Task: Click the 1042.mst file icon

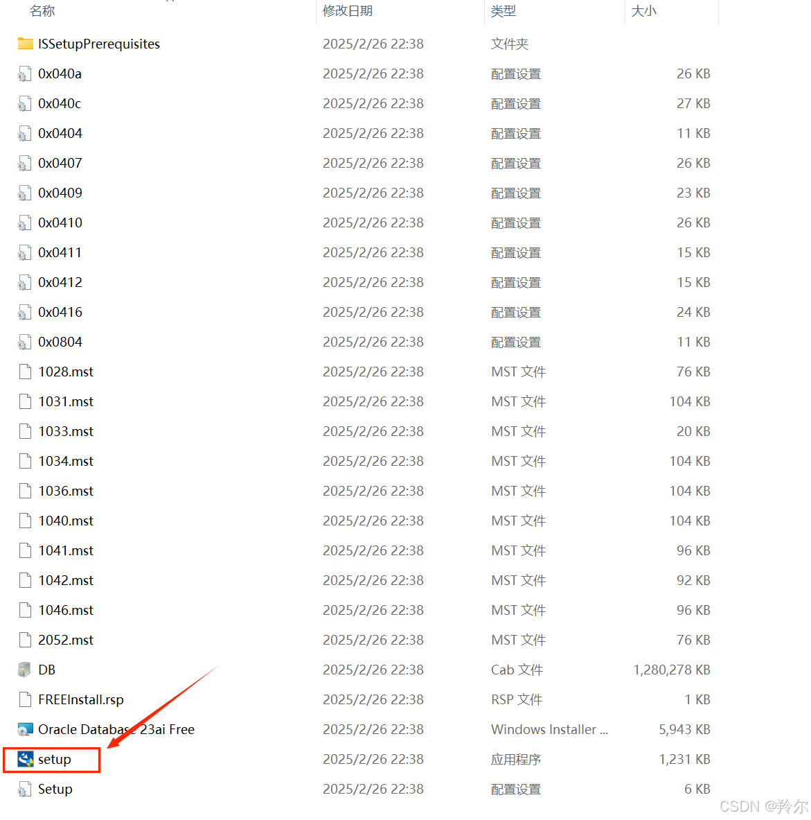Action: coord(25,580)
